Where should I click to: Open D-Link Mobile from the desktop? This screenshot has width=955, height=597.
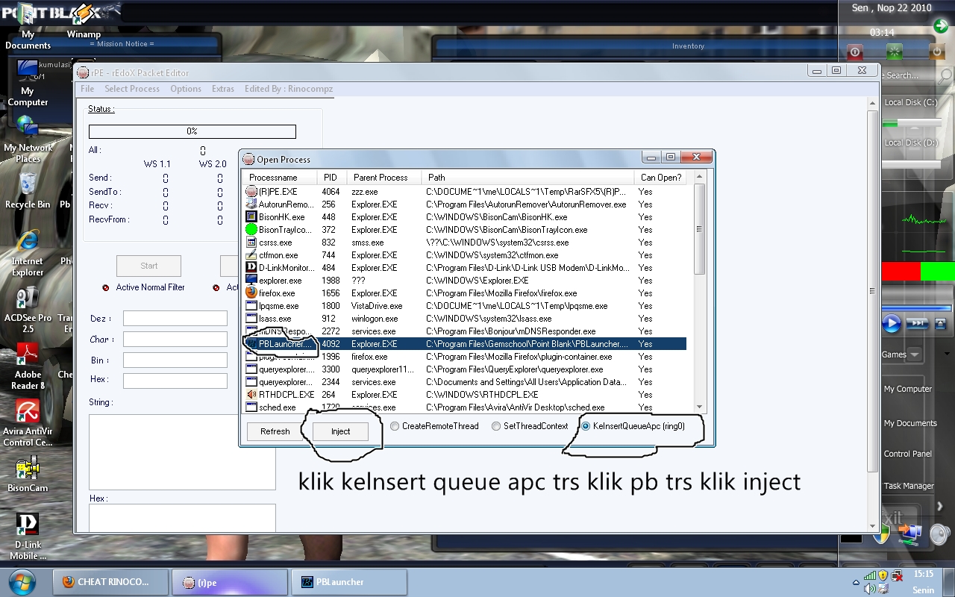[x=27, y=522]
